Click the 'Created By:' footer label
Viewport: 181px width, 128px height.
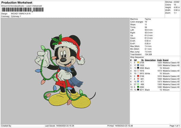point(6,126)
